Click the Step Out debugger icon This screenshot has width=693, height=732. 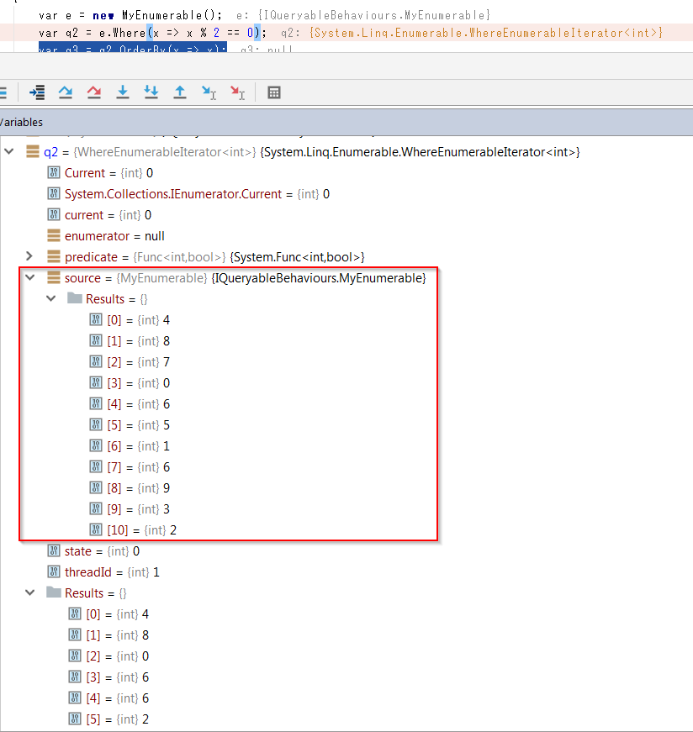tap(180, 92)
